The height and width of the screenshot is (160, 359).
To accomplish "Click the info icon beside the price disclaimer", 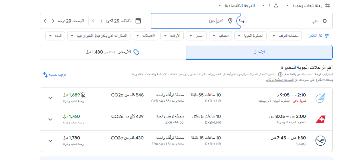I will click(x=280, y=74).
